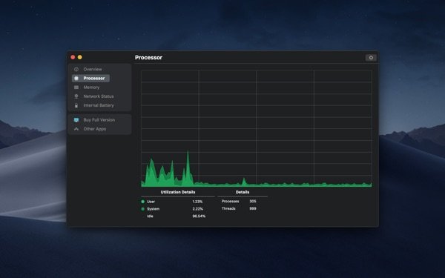Close the window with red button
The height and width of the screenshot is (278, 445).
73,57
